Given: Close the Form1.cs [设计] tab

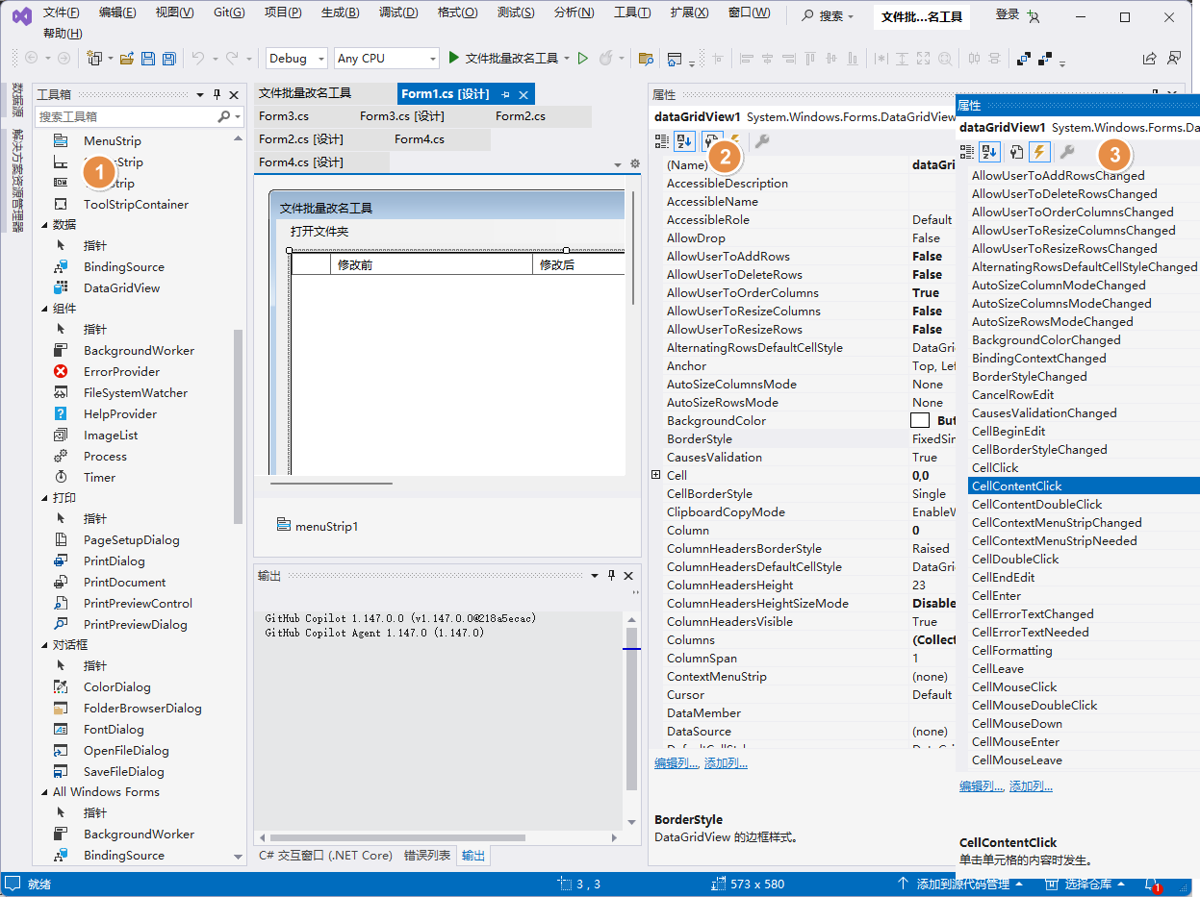Looking at the screenshot, I should tap(523, 94).
